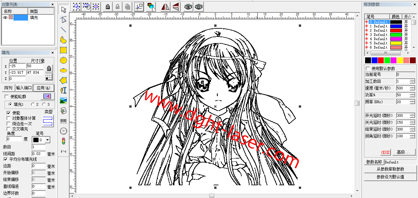Click the 从参数库取参数 button
This screenshot has height=198, width=418.
(x=390, y=169)
